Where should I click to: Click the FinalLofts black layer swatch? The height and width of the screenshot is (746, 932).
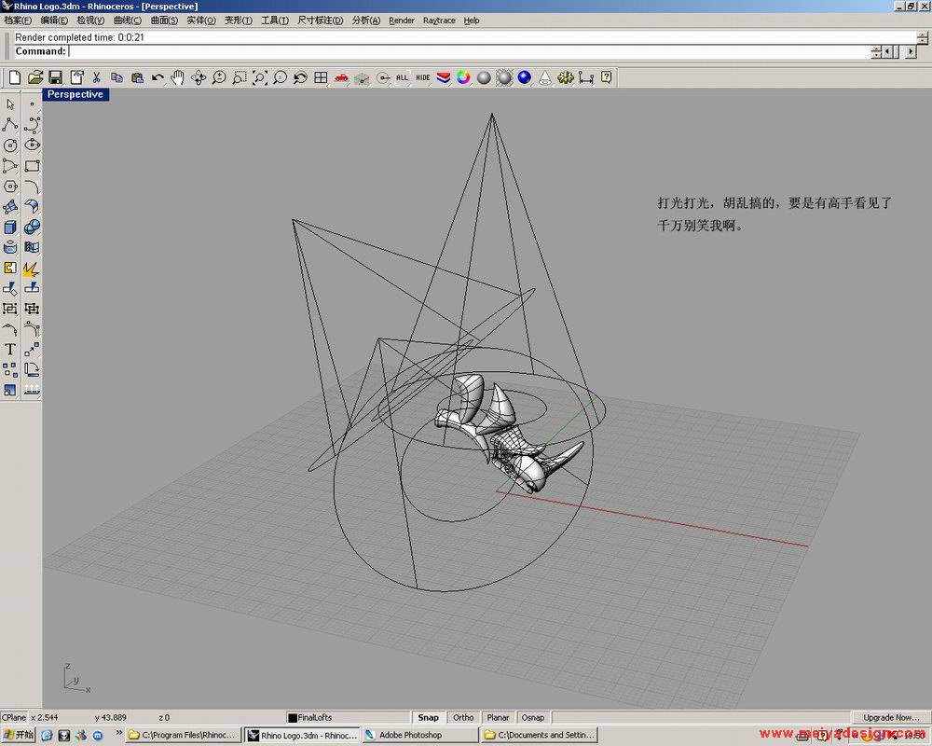click(292, 718)
